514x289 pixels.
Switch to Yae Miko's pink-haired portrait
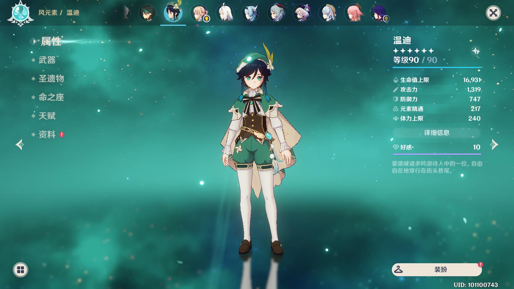coord(353,13)
